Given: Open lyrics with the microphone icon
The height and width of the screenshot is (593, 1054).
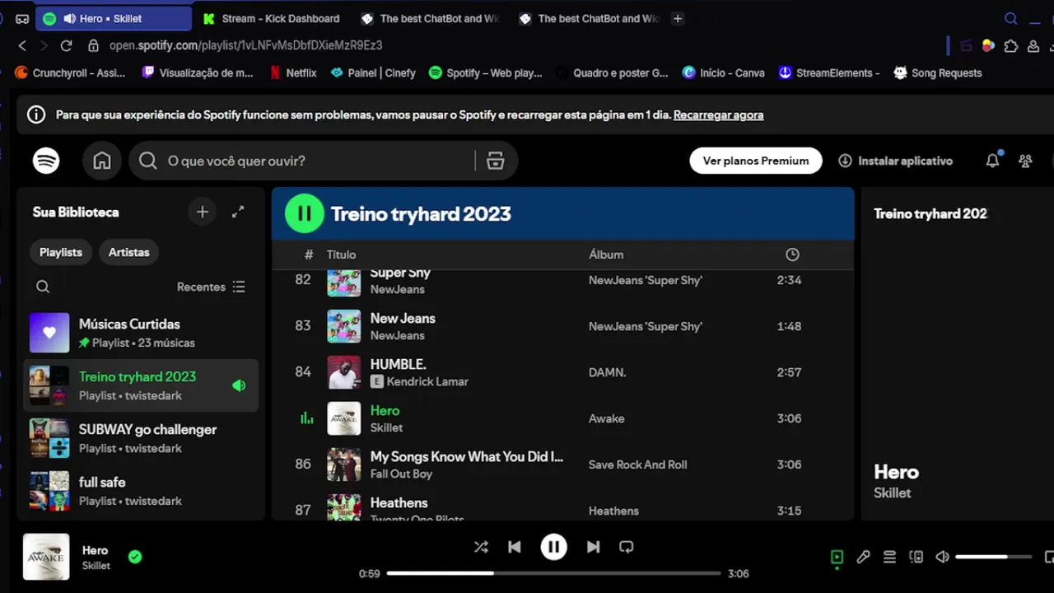Looking at the screenshot, I should coord(863,557).
